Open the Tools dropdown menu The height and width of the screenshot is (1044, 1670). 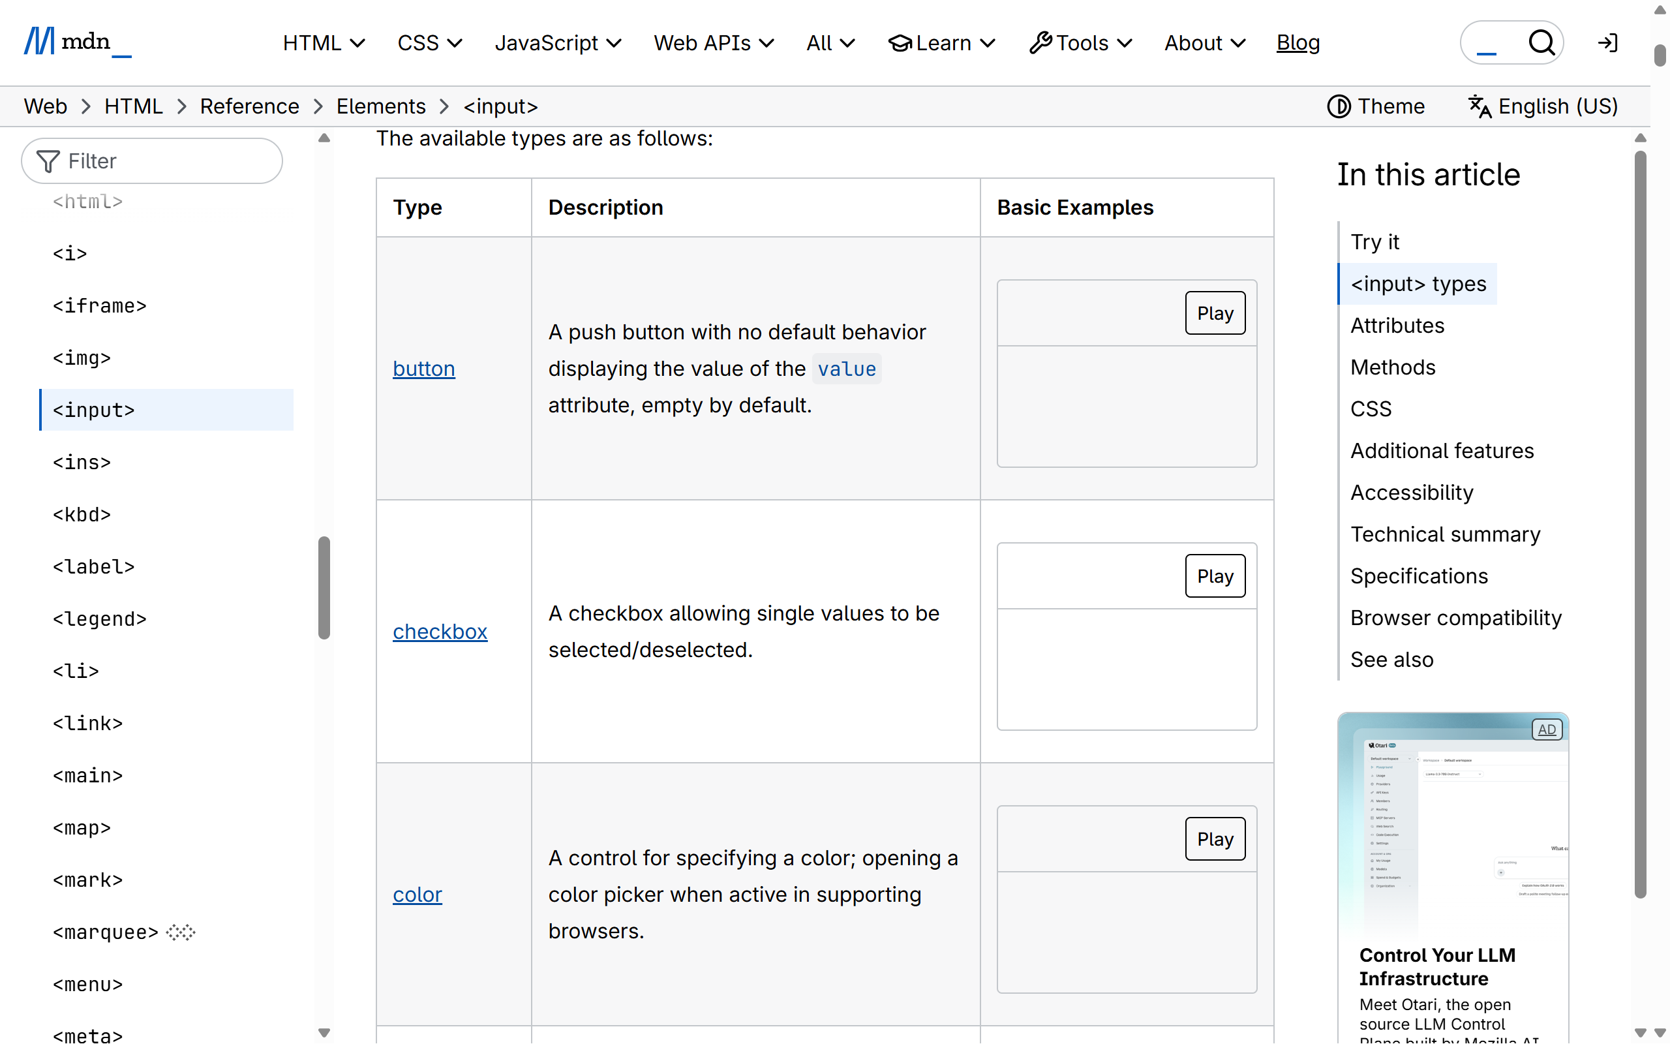click(1080, 43)
